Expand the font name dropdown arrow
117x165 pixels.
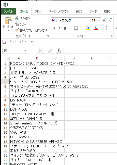point(89,20)
